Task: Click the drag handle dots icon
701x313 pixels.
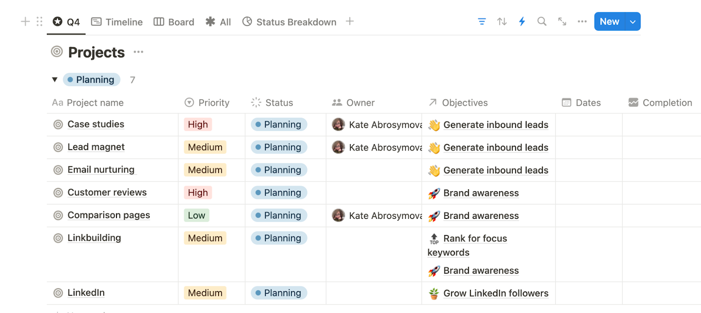Action: pos(39,21)
